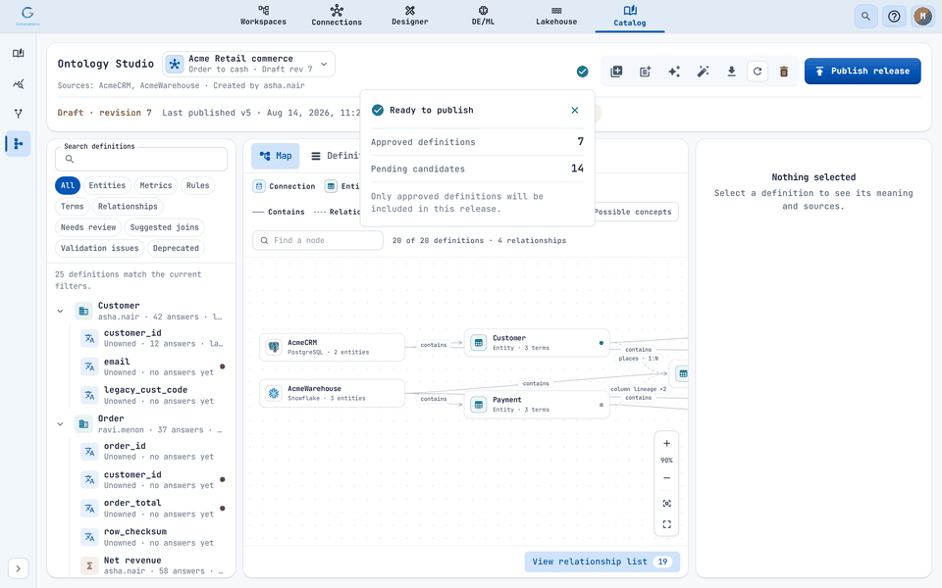
Task: Click the add note document icon
Action: (x=646, y=72)
